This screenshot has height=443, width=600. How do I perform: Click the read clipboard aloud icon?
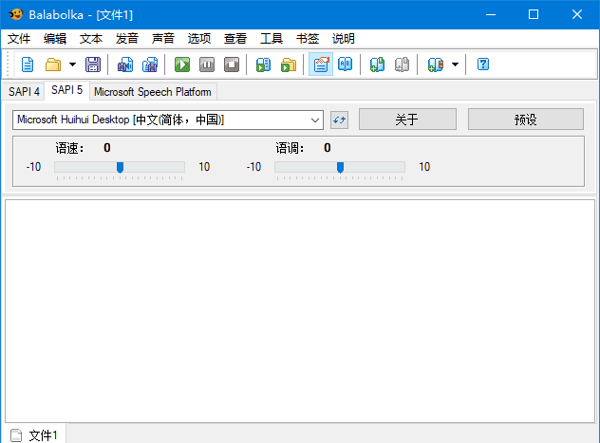(x=263, y=65)
